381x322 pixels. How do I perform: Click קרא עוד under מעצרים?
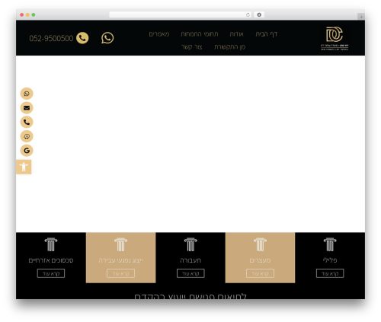pos(260,273)
